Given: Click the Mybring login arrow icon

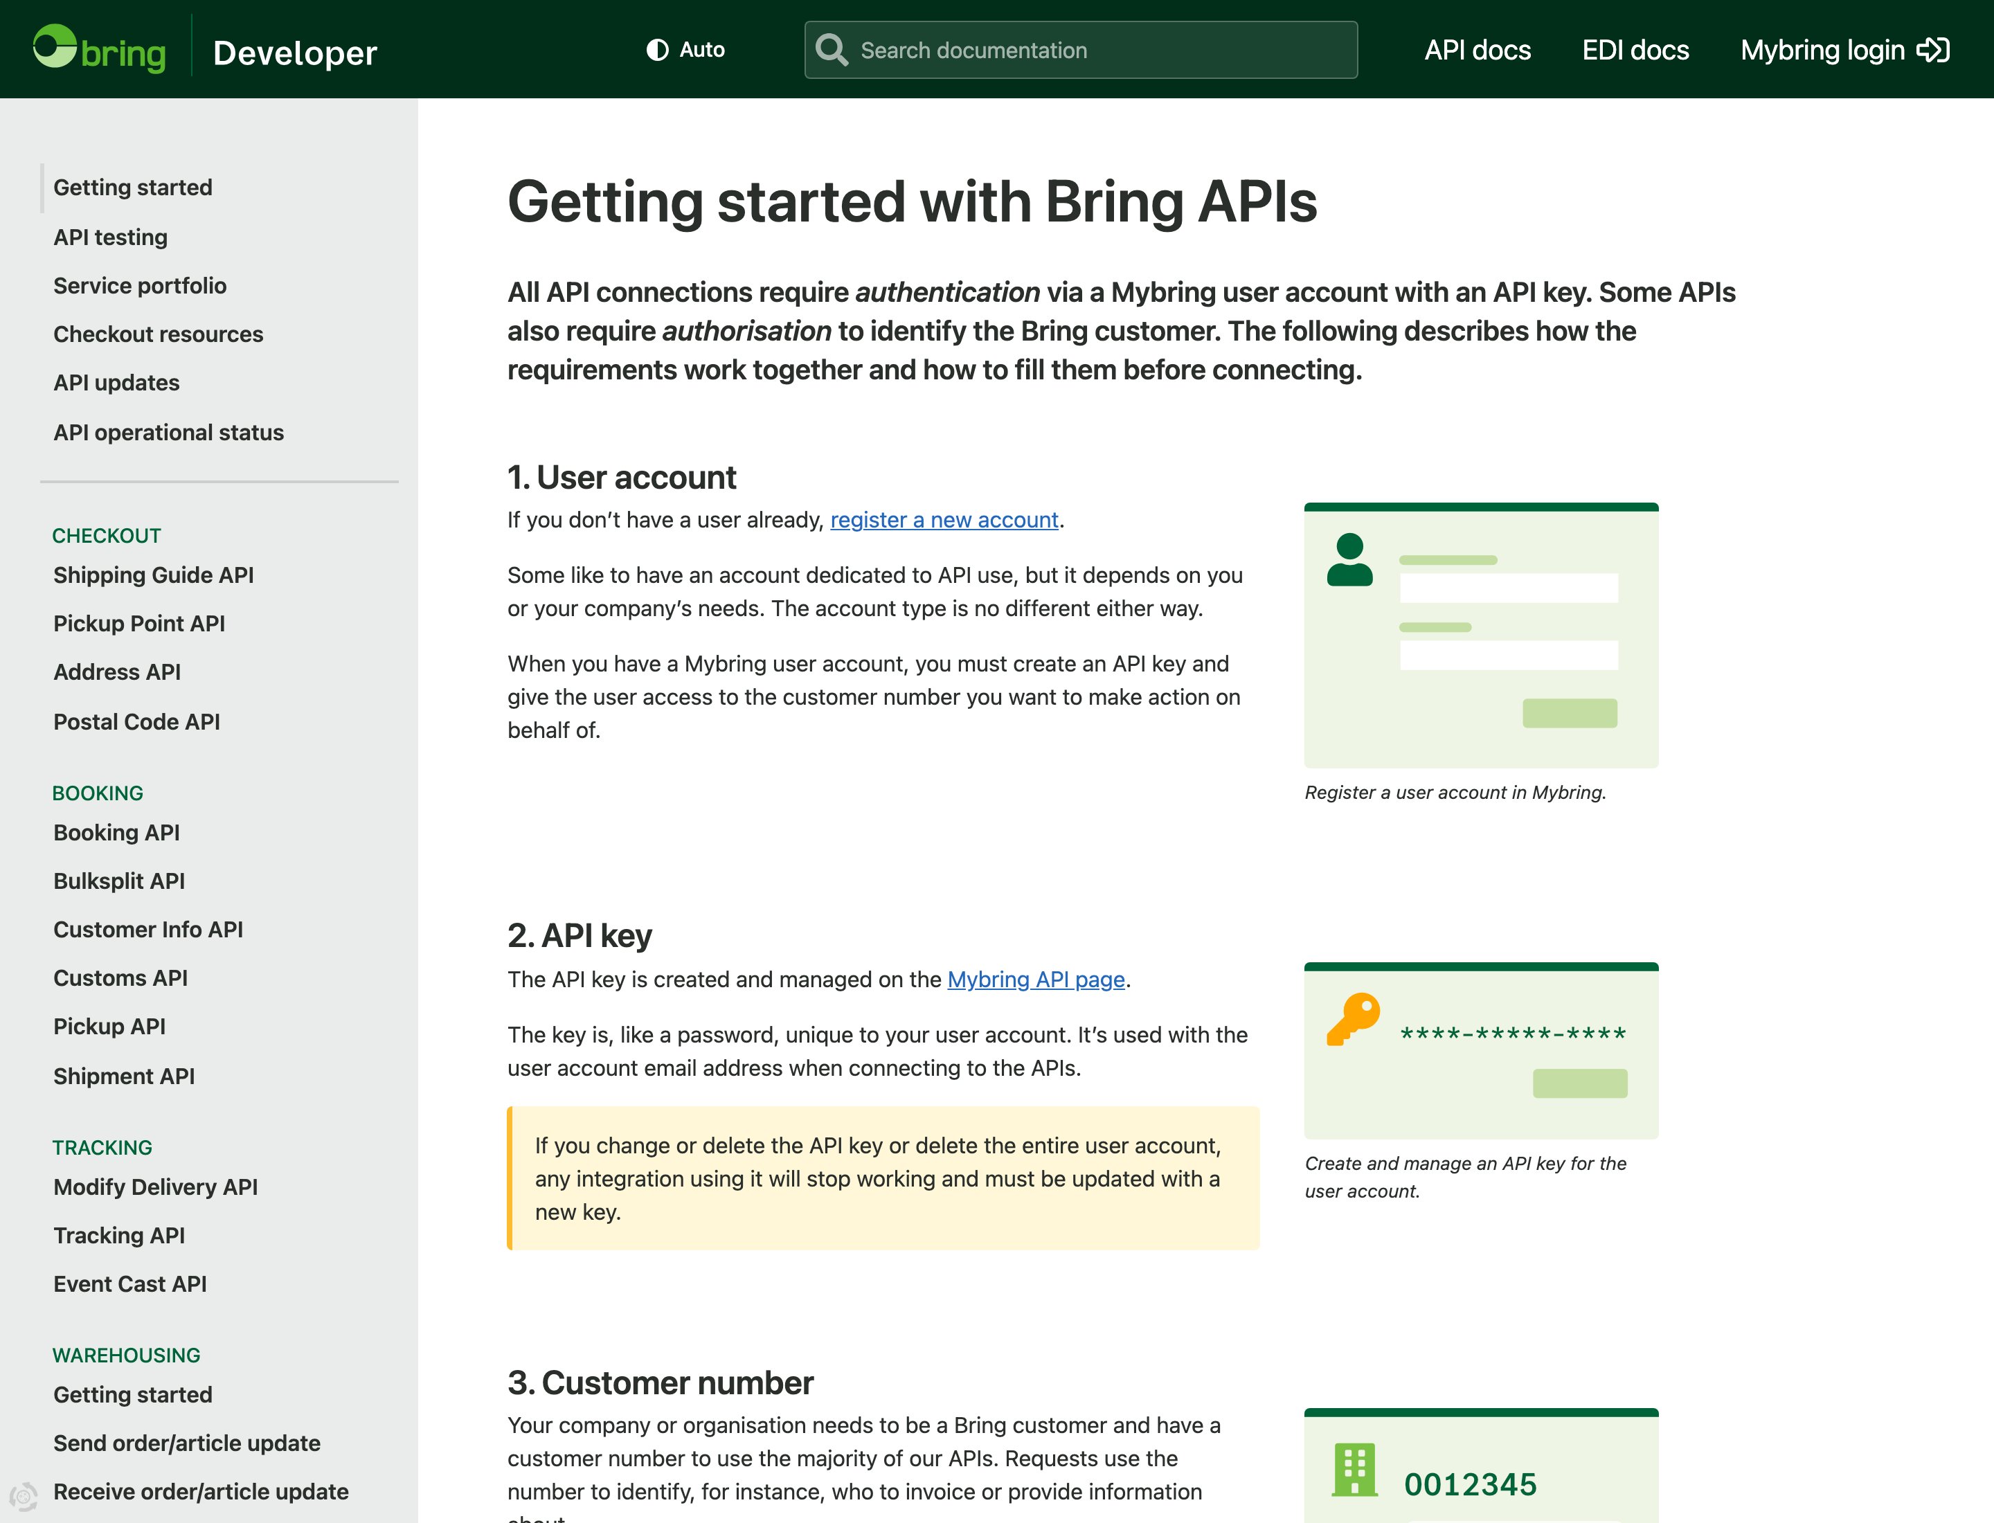Looking at the screenshot, I should click(1933, 50).
